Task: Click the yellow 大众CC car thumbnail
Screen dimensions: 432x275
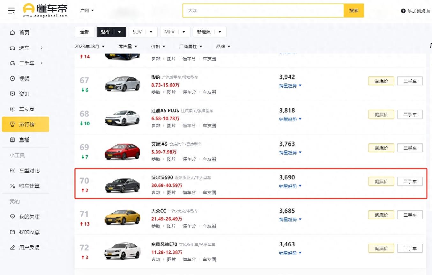Action: (123, 217)
